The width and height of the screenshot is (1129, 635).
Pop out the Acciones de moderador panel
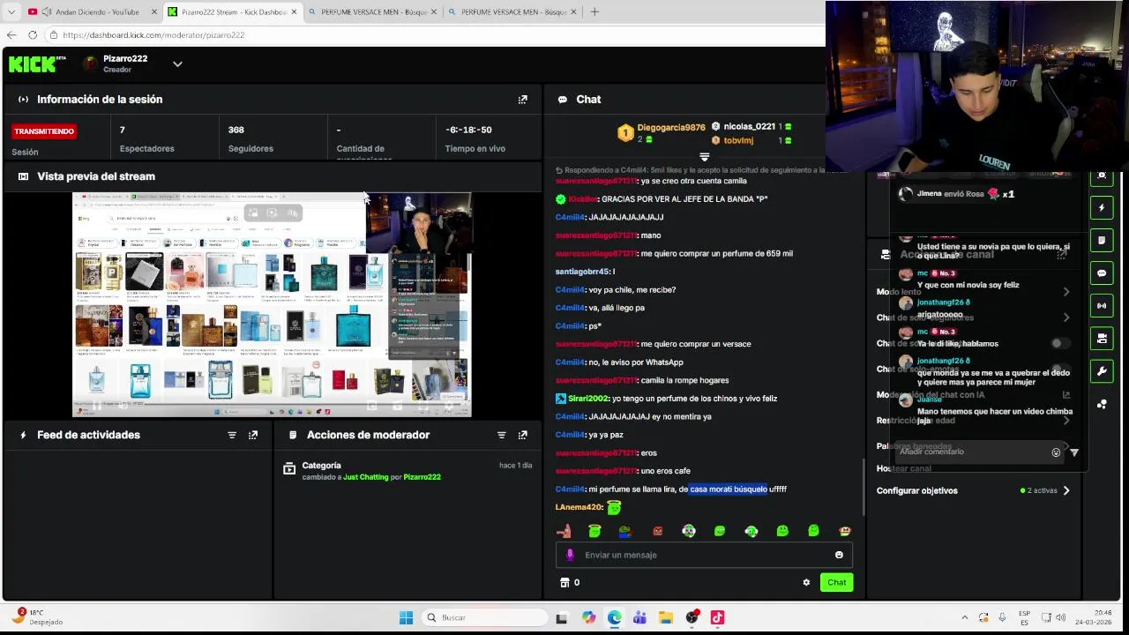(x=522, y=435)
